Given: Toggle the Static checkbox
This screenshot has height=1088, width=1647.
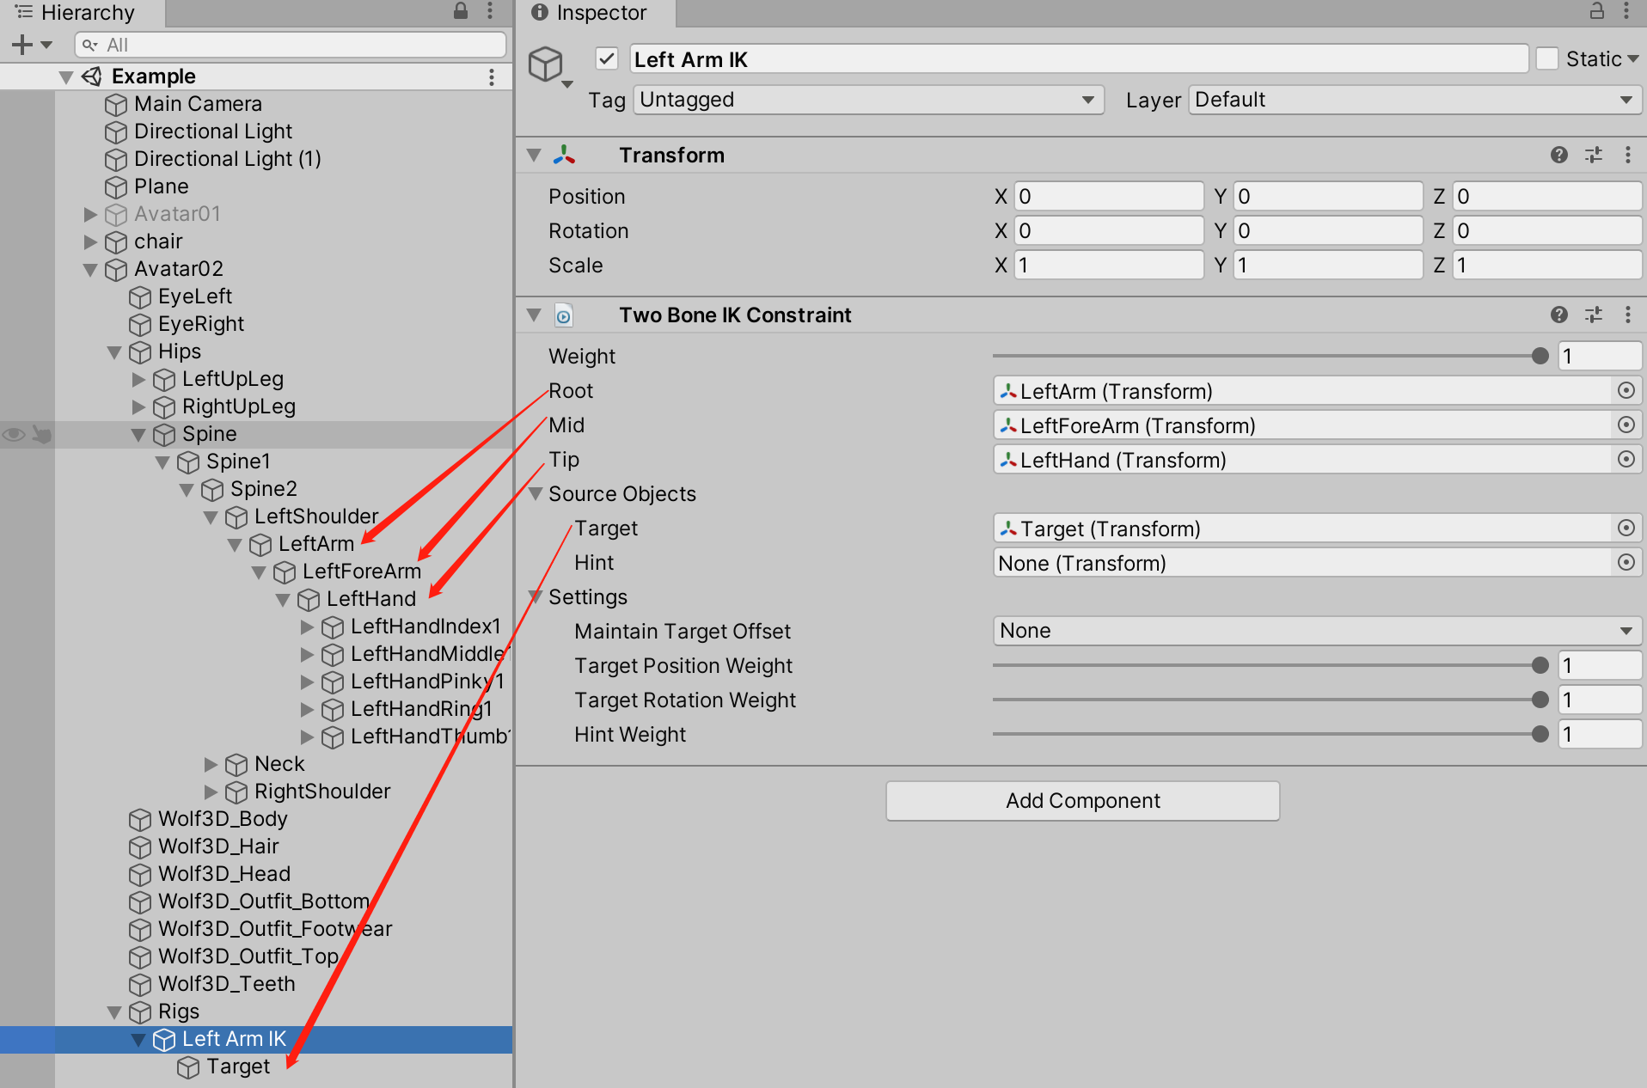Looking at the screenshot, I should [1546, 58].
